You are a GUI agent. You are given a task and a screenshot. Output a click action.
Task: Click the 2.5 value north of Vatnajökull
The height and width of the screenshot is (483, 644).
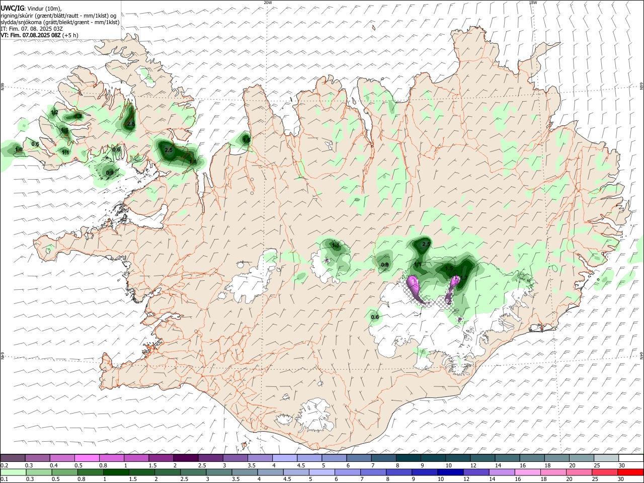[x=426, y=244]
